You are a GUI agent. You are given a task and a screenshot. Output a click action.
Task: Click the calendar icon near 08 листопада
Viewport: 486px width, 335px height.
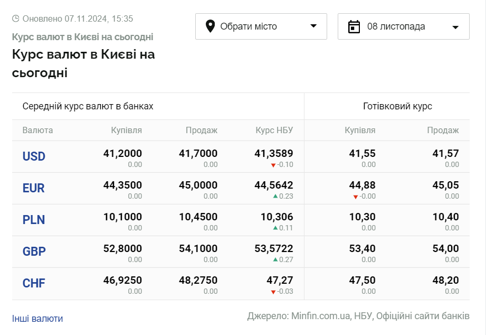tap(354, 27)
